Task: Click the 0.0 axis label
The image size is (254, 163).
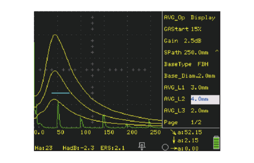Action: point(39,132)
